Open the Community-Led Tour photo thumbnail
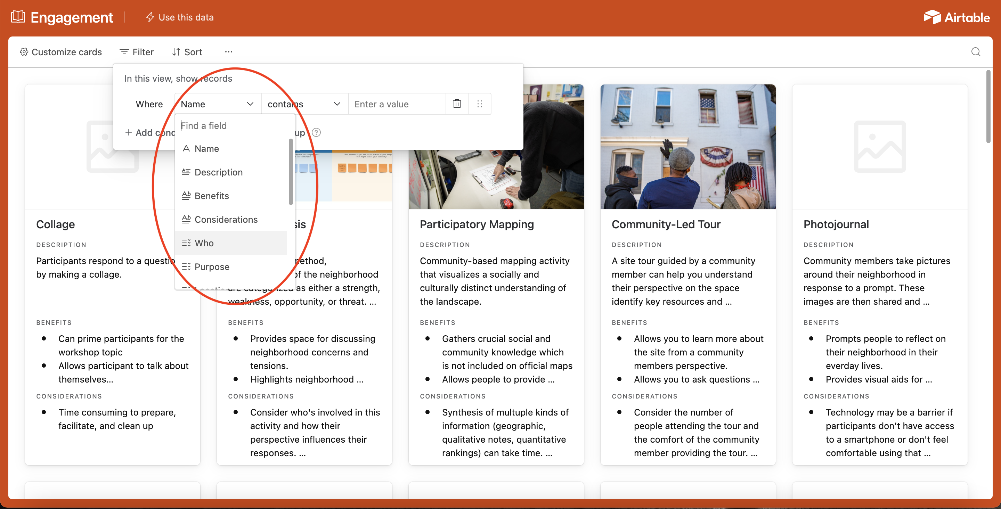Viewport: 1001px width, 509px height. 687,146
